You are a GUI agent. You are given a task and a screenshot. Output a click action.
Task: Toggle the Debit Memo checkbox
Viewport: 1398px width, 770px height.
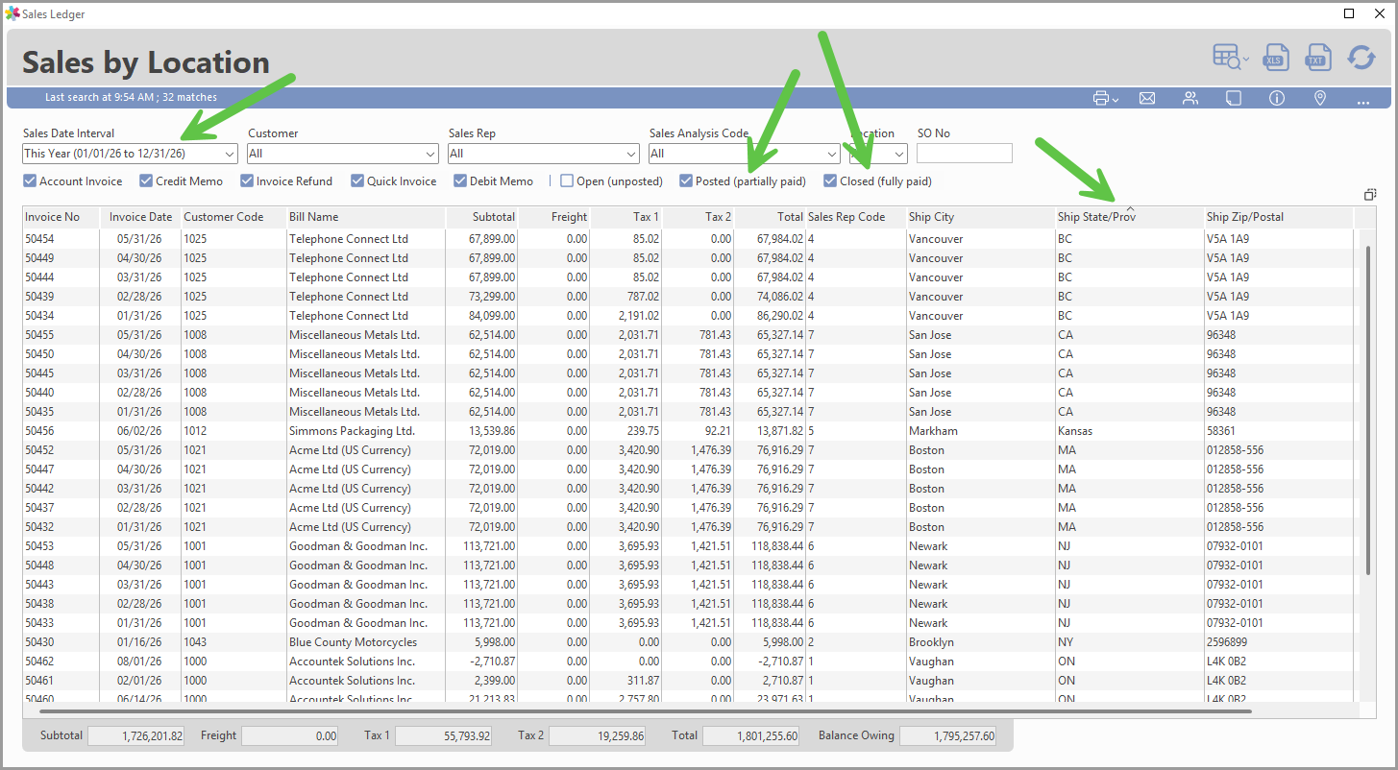[460, 180]
